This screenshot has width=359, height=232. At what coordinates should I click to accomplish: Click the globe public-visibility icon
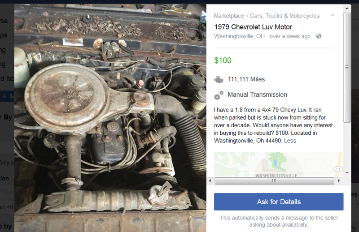pos(319,36)
